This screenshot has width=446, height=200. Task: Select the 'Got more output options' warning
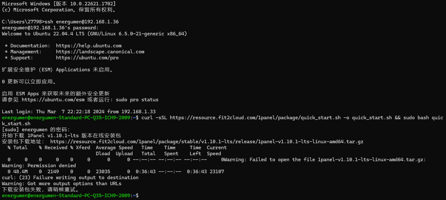coord(62,184)
